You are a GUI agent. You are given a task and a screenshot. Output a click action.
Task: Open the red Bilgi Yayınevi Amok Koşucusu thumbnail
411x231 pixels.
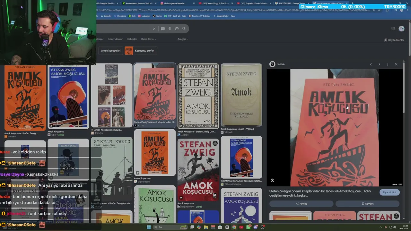click(x=198, y=169)
